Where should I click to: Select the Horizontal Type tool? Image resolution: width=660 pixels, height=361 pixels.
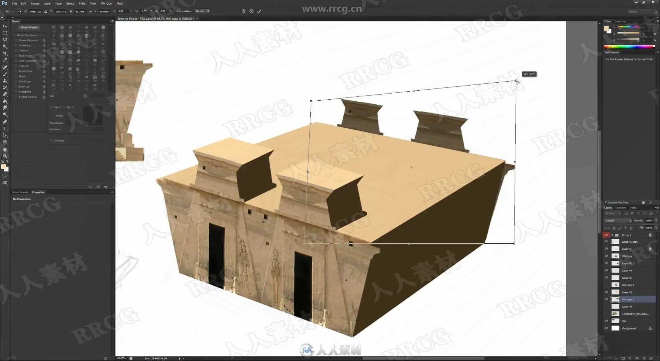click(x=5, y=128)
